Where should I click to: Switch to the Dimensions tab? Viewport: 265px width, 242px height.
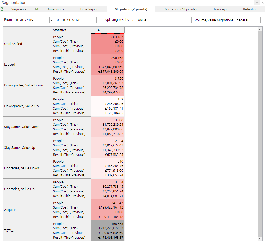pos(53,9)
